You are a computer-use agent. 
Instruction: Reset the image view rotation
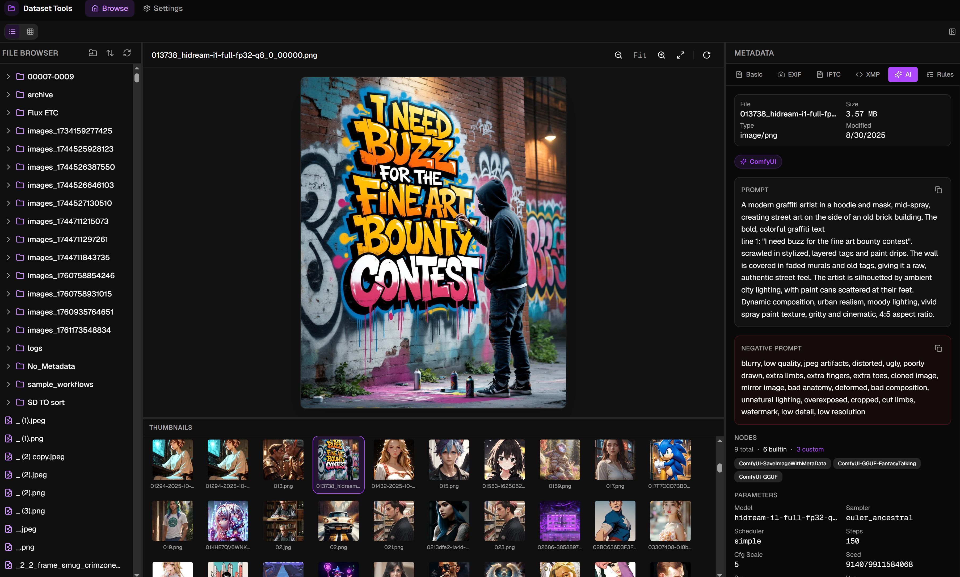pyautogui.click(x=707, y=55)
